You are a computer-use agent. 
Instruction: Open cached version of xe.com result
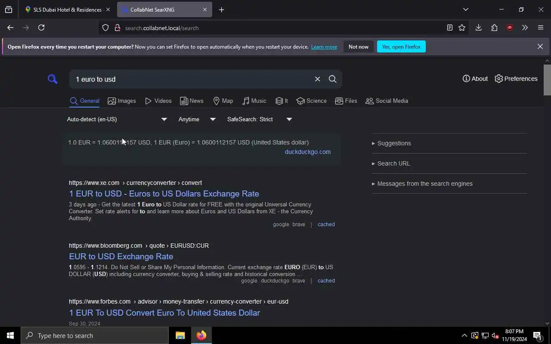(x=326, y=224)
